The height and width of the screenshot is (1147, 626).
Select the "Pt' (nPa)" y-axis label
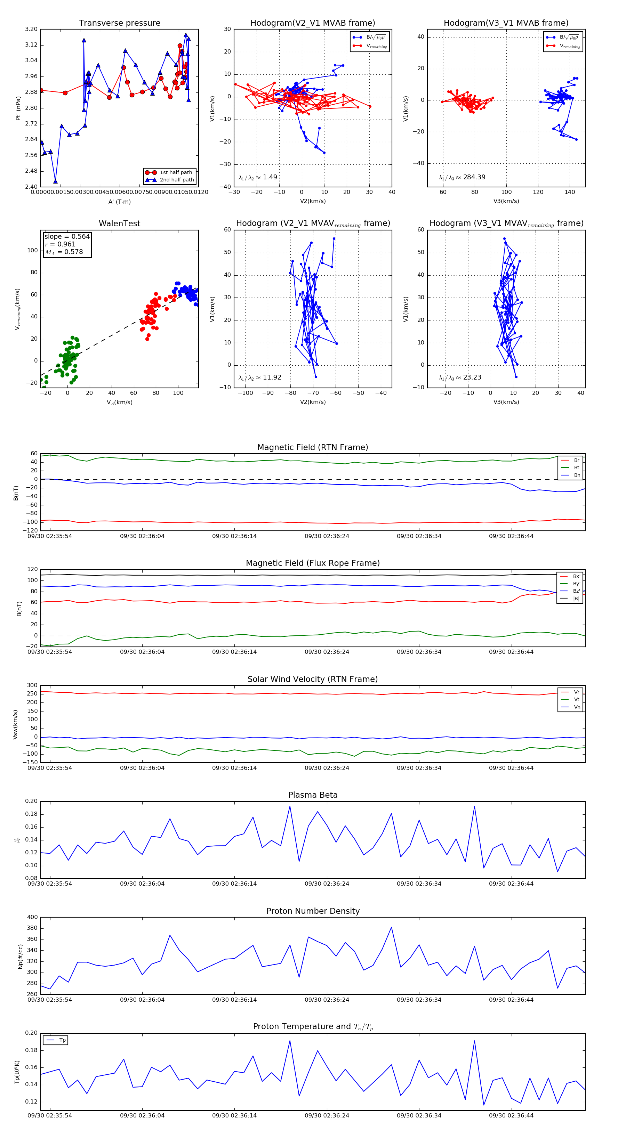click(x=18, y=108)
